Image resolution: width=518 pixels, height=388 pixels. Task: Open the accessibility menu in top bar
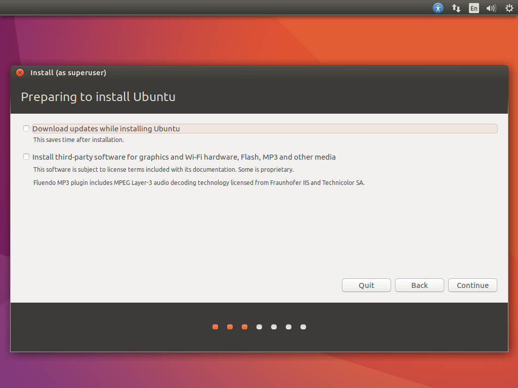(438, 8)
